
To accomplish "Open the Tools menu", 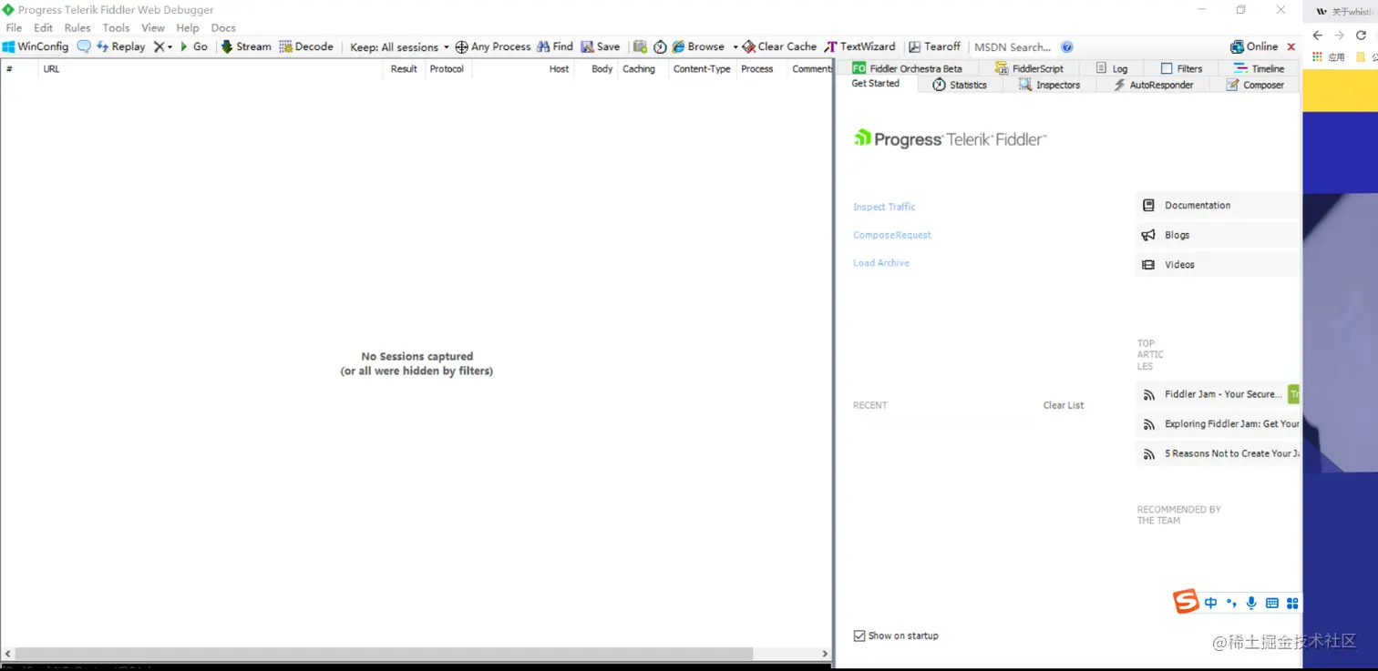I will (x=116, y=27).
